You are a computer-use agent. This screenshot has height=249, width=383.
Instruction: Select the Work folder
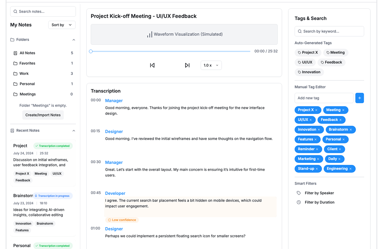click(24, 74)
